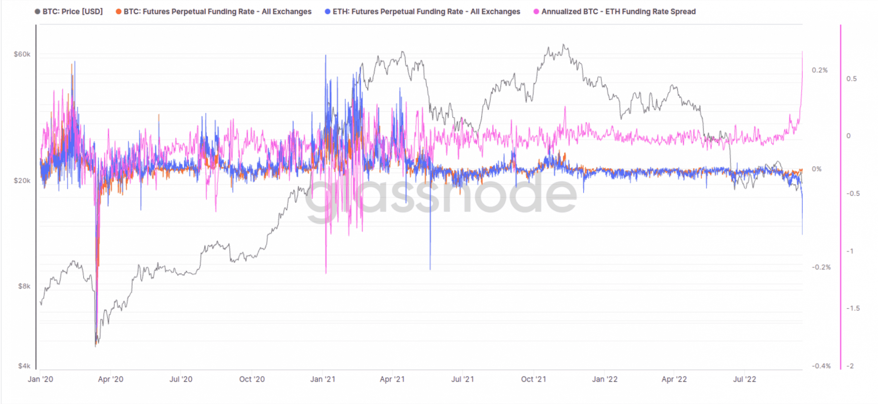This screenshot has width=878, height=404.
Task: Click the $8k price axis label
Action: pos(24,286)
